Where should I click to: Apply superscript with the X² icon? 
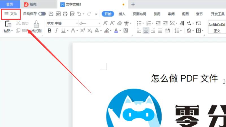point(82,30)
